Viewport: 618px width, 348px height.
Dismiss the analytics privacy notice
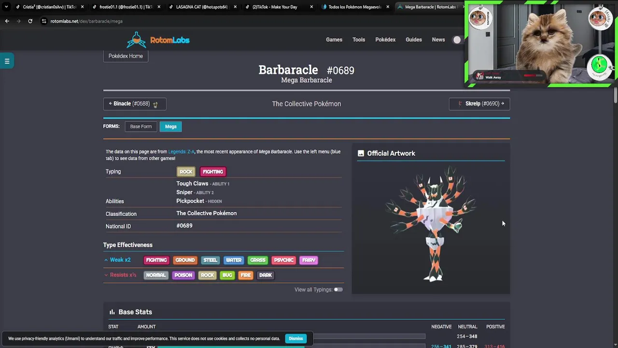click(x=296, y=338)
